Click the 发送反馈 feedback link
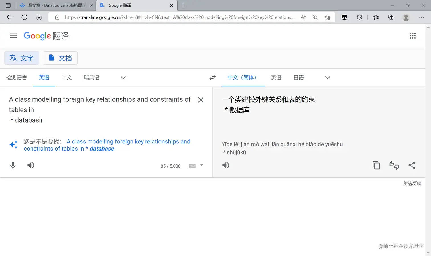Viewport: 431px width, 256px height. 412,183
